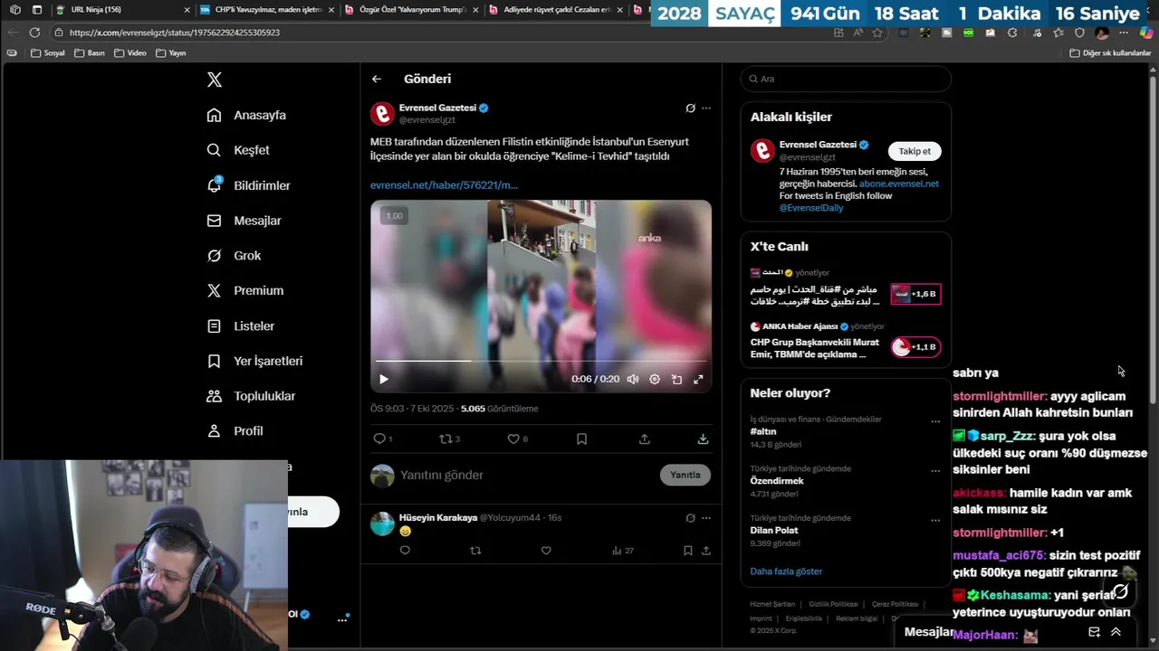Add page to favorites with star icon
1159x651 pixels.
877,33
